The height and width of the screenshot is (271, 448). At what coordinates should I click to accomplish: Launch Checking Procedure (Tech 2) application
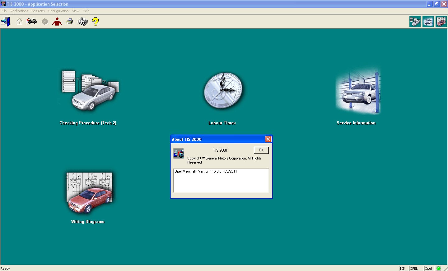(x=89, y=91)
